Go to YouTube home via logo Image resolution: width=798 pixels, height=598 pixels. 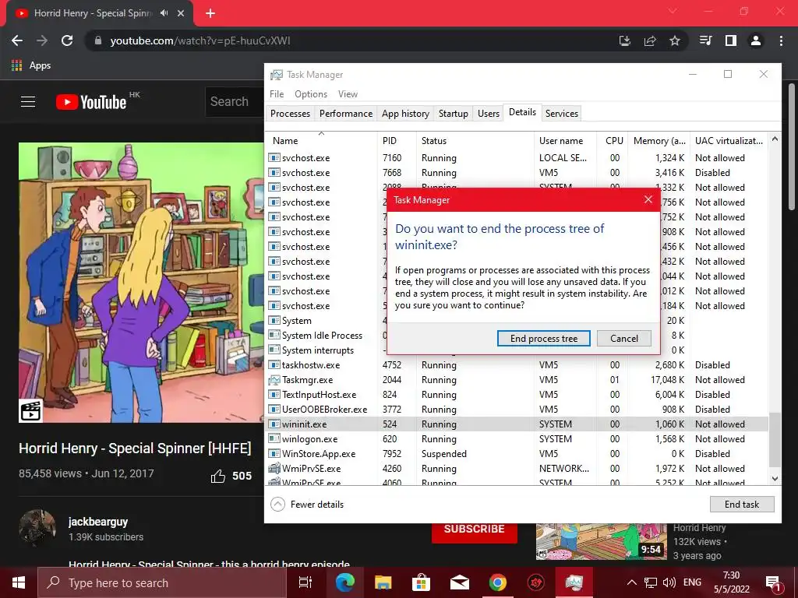point(91,102)
